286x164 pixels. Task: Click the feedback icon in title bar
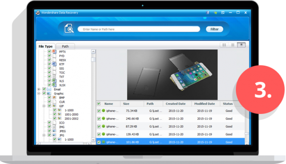223,13
